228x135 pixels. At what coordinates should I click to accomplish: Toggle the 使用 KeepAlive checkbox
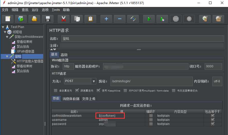(98, 91)
